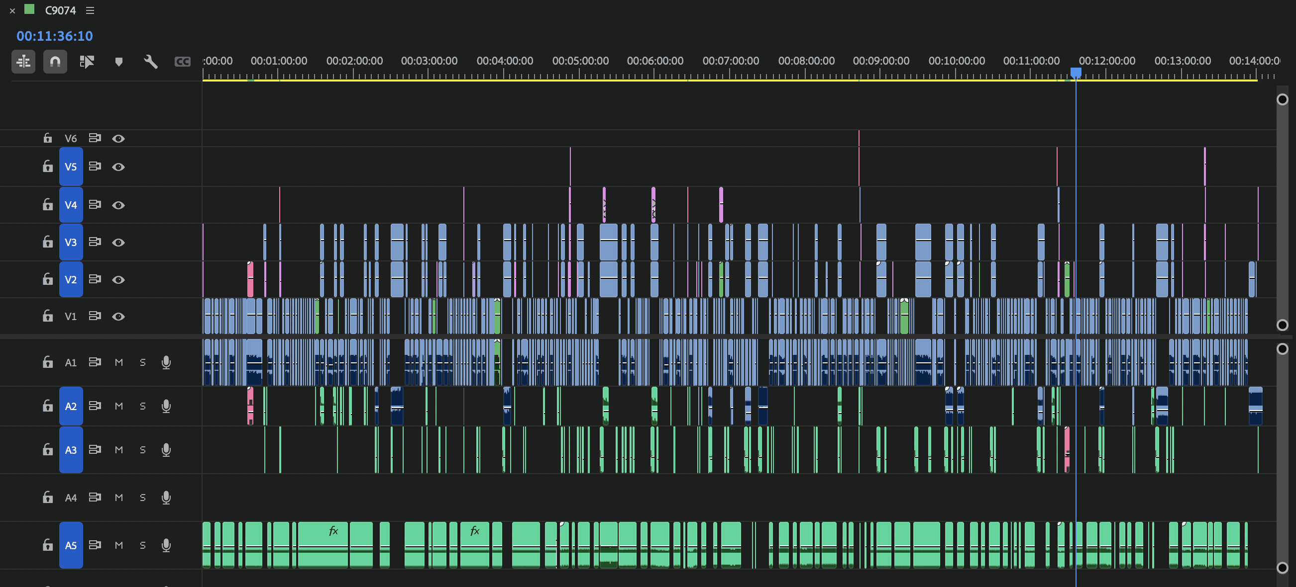Toggle sync lock for A1
1296x587 pixels.
tap(95, 362)
